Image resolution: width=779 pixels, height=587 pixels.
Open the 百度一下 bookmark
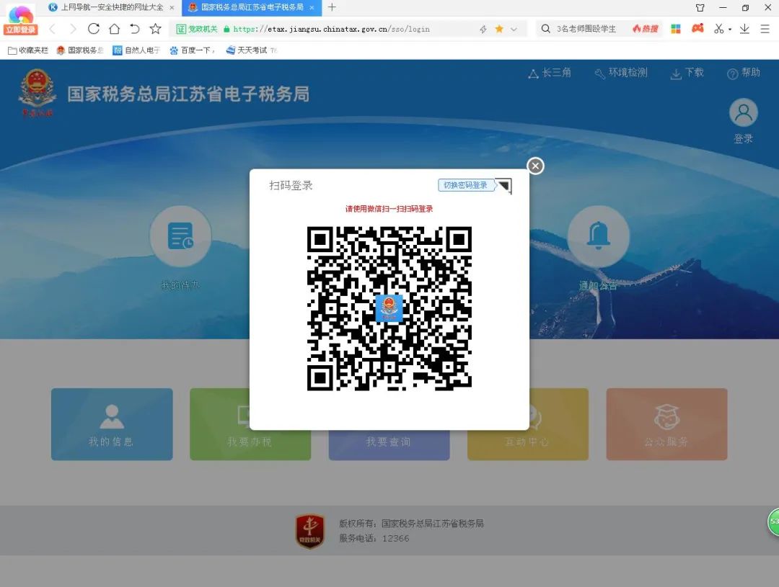point(193,50)
